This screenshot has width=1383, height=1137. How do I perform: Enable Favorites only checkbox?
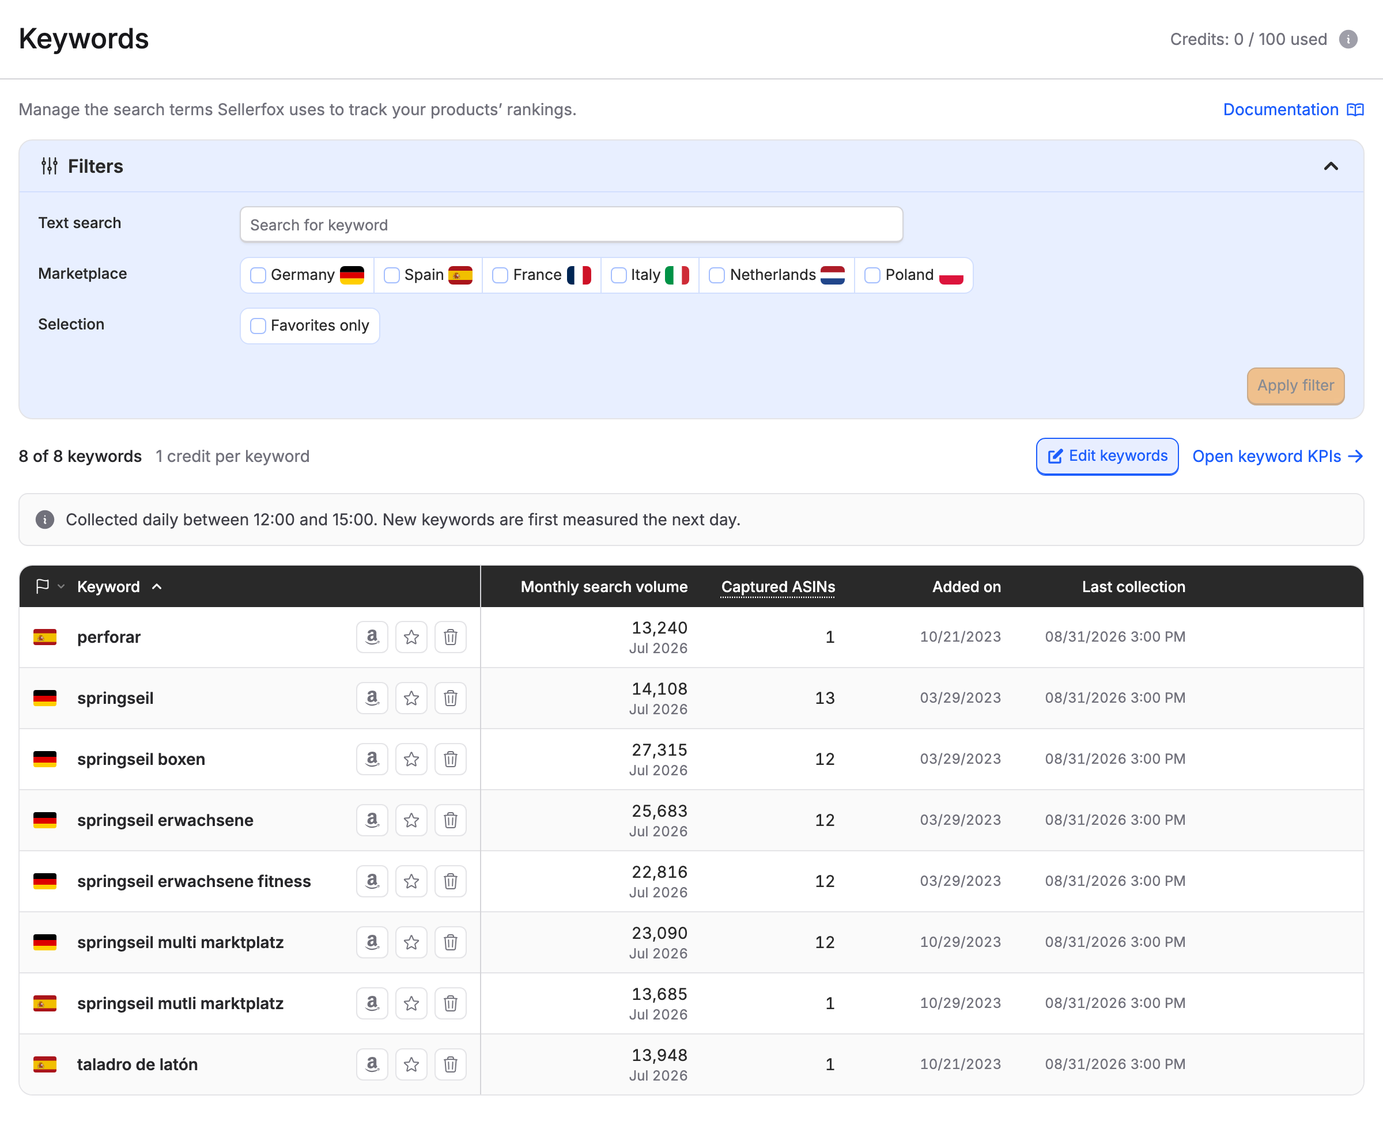click(258, 325)
